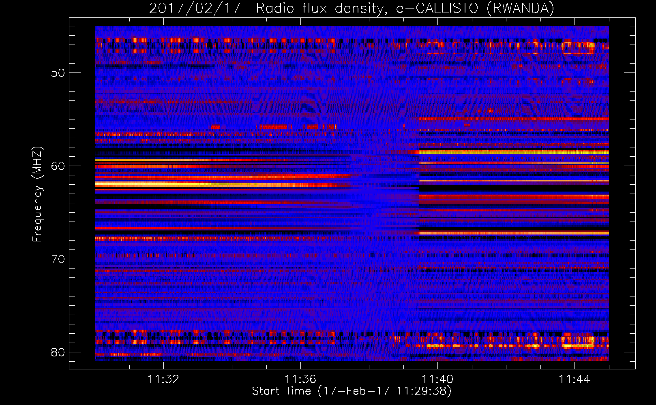Click the '11:40' time tick label
The image size is (656, 405).
[437, 379]
